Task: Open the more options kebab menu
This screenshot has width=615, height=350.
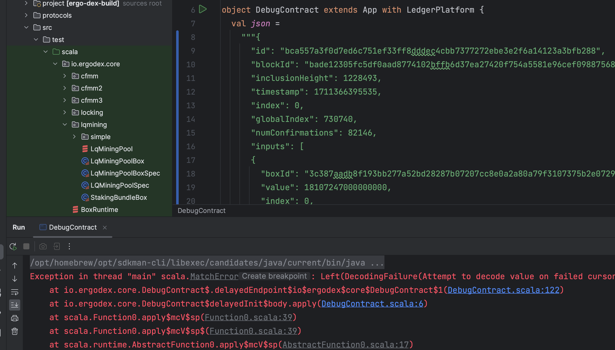Action: pyautogui.click(x=69, y=246)
